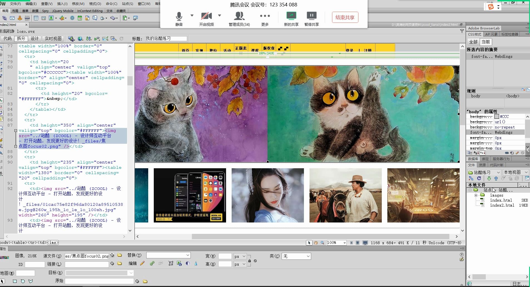This screenshot has width=530, height=287.
Task: Switch to the jQuery Mobile insert tab
Action: pos(63,11)
